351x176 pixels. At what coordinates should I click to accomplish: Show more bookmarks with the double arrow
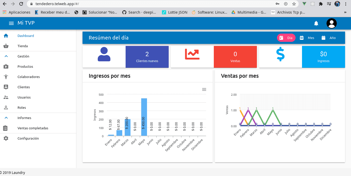[x=345, y=12]
